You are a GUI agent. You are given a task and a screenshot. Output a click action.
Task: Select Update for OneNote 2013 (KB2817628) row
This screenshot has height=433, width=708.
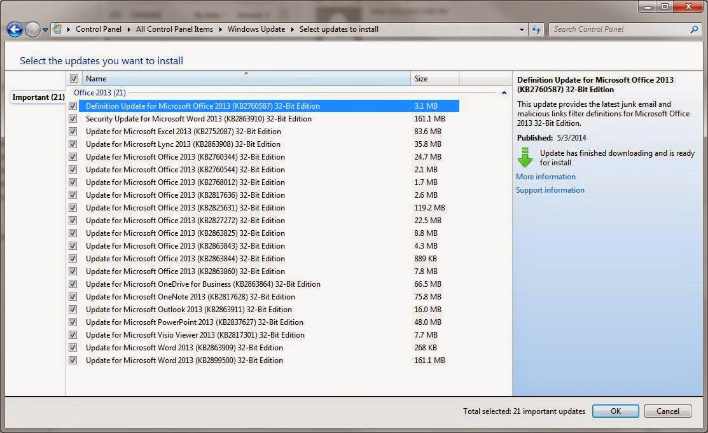[269, 297]
